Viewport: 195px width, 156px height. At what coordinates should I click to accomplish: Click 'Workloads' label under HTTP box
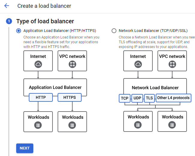pyautogui.click(x=38, y=117)
